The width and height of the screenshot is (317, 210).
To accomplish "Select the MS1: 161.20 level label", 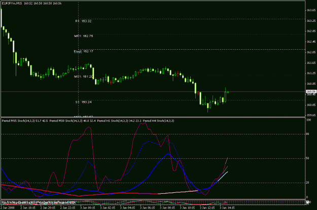I will point(84,77).
